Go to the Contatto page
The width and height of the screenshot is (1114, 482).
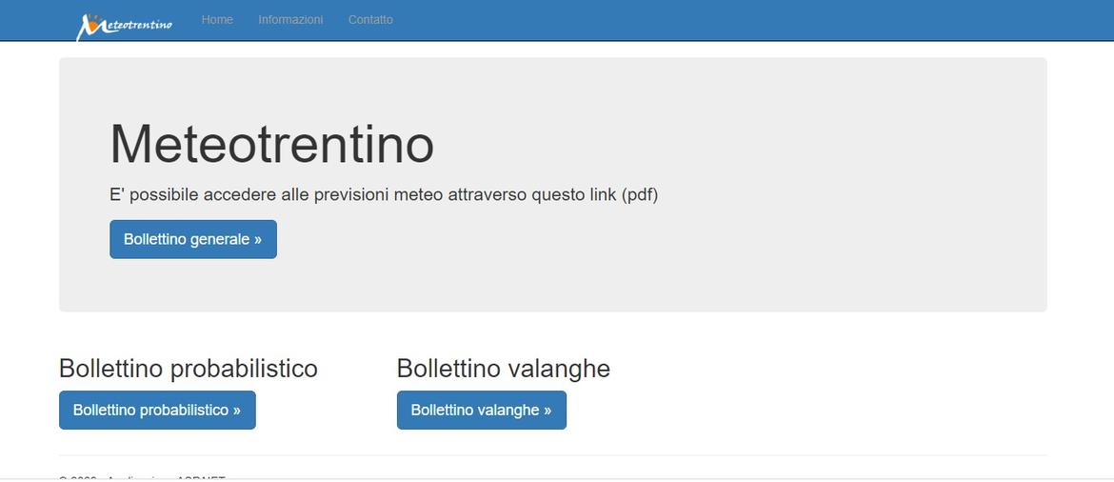(370, 20)
